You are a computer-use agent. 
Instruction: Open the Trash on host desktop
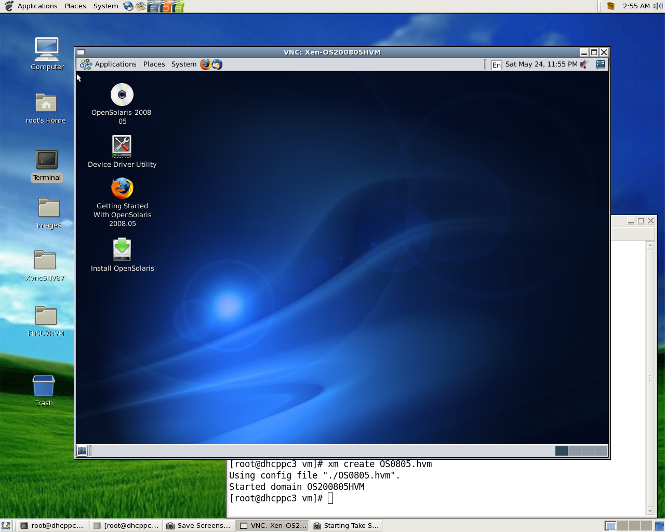coord(44,386)
